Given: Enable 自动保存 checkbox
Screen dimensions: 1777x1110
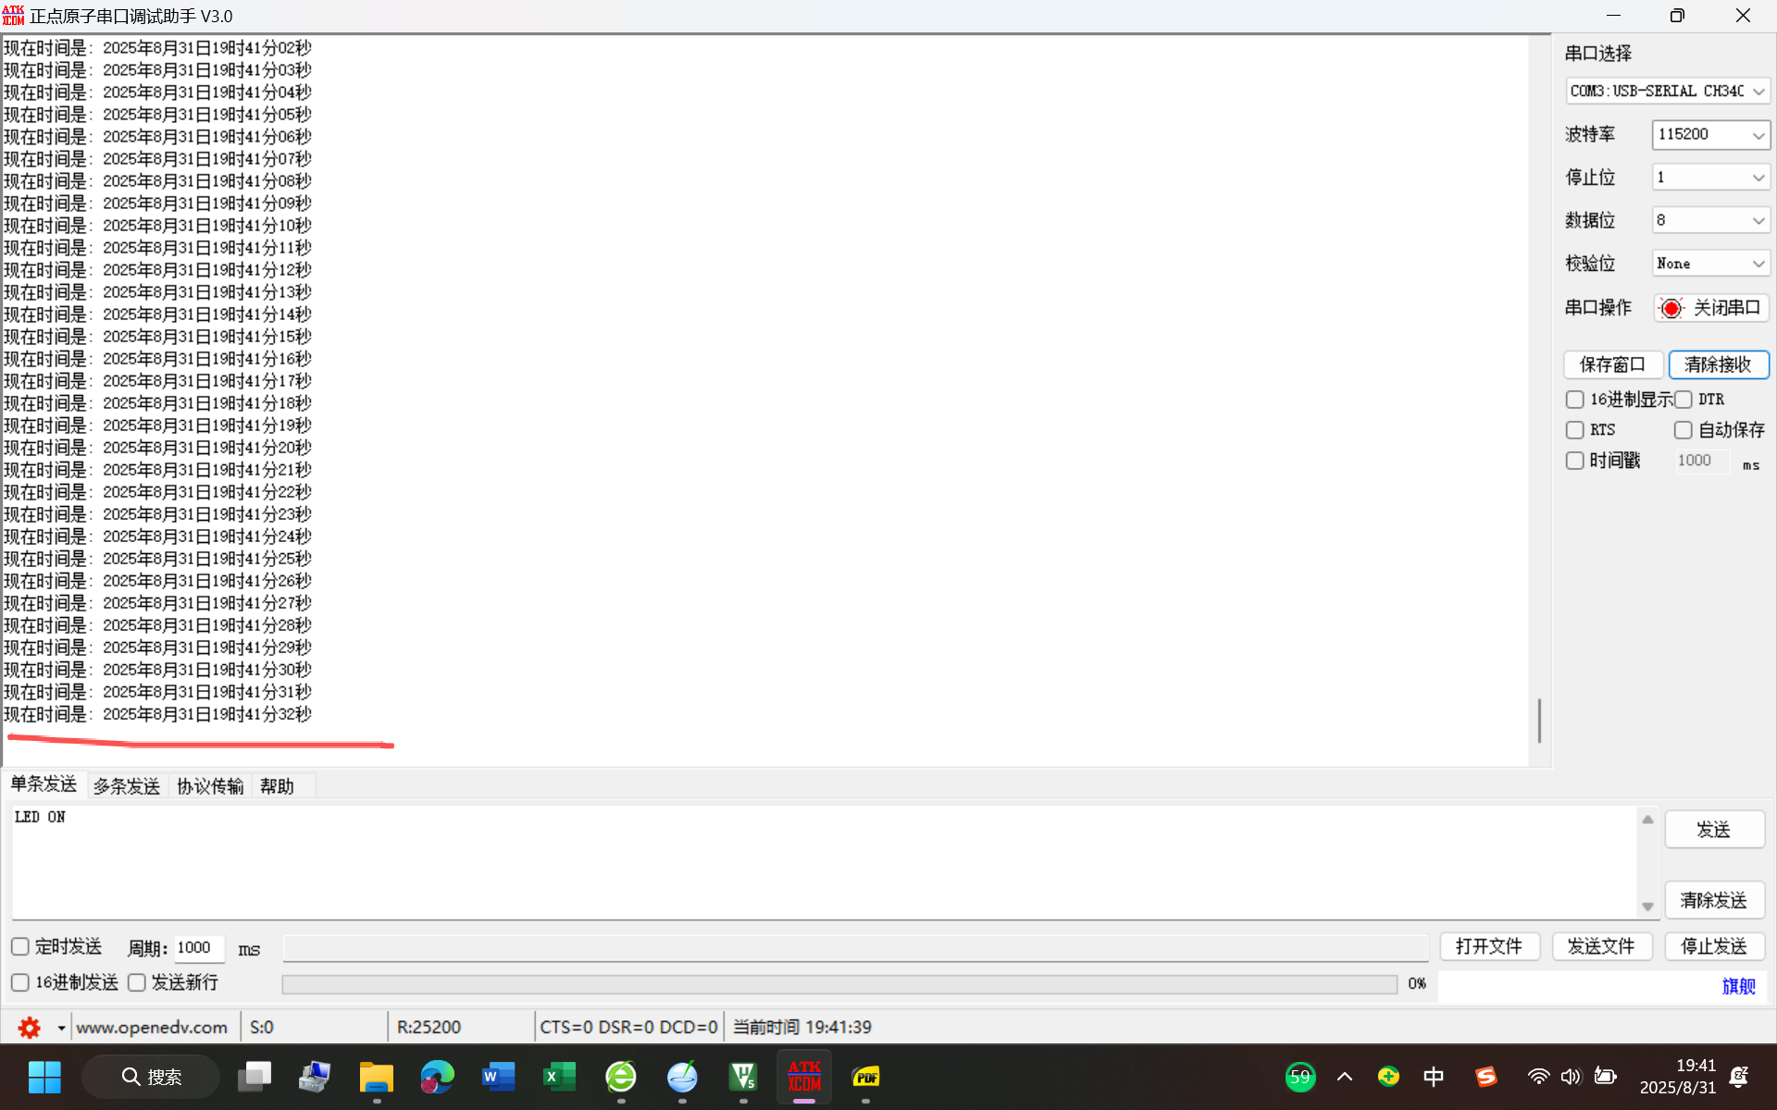Looking at the screenshot, I should (1684, 430).
